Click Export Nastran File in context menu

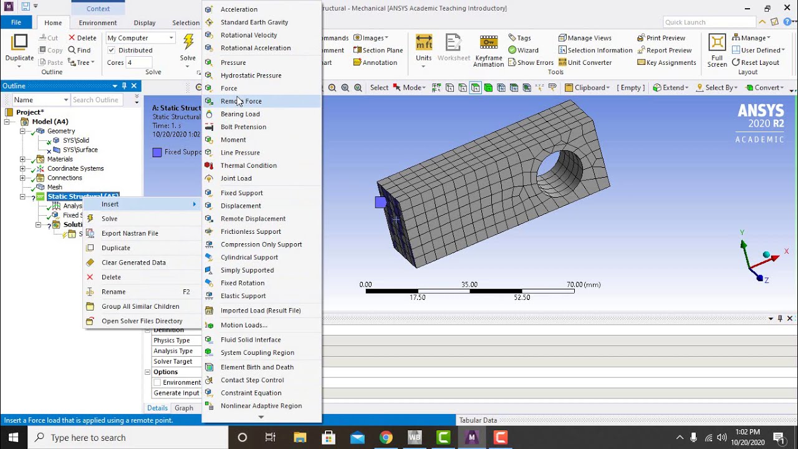(x=142, y=233)
